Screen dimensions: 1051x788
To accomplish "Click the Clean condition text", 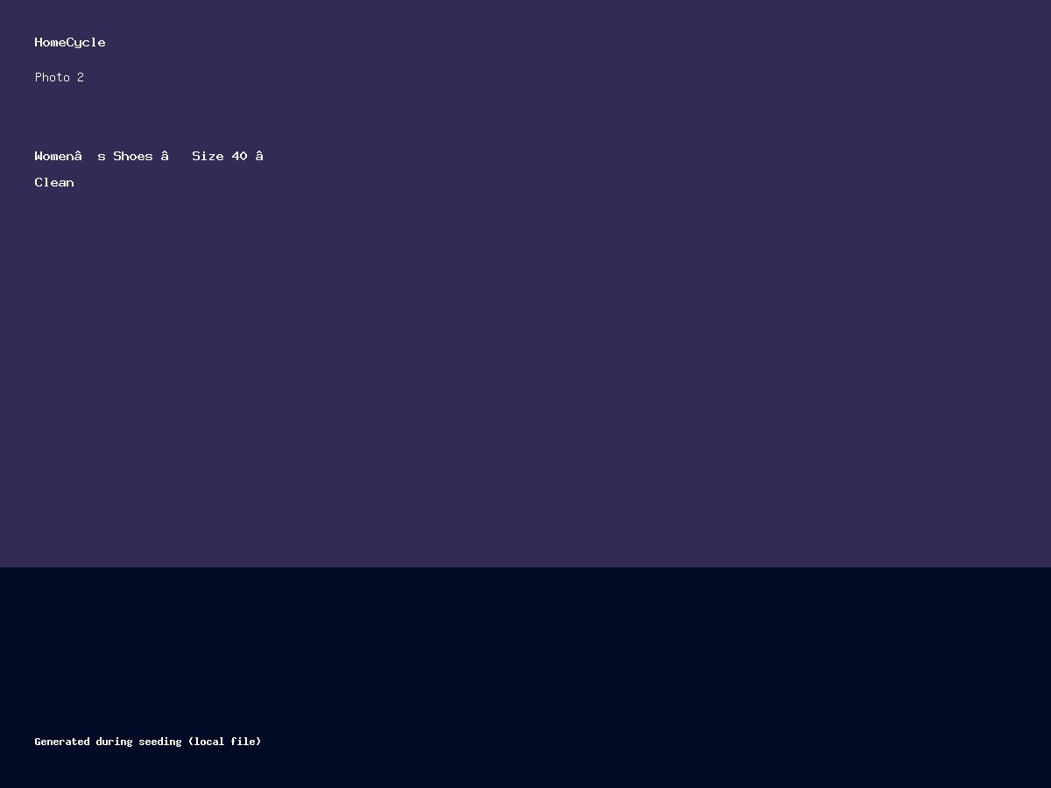I will (x=54, y=182).
